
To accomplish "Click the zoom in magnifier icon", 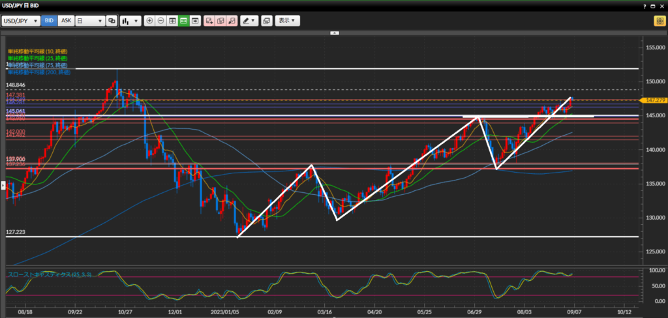I will coord(150,21).
